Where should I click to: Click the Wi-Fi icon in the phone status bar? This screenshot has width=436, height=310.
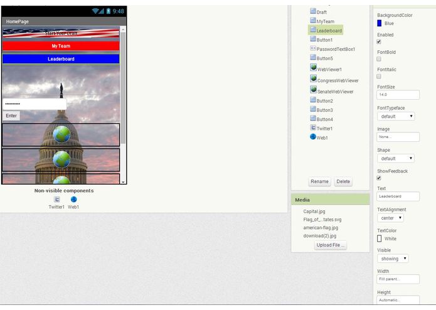coord(95,11)
